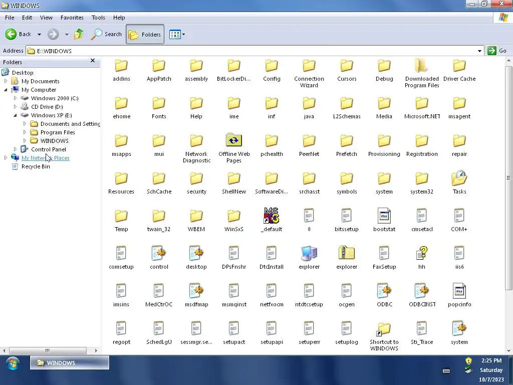Expand the My Documents tree node

(6, 81)
